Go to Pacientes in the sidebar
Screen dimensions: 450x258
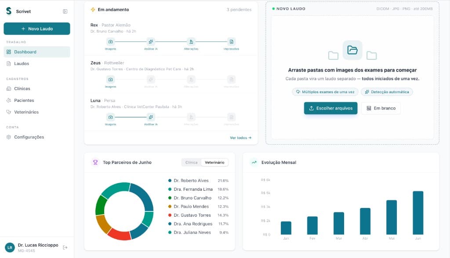[x=37, y=101]
